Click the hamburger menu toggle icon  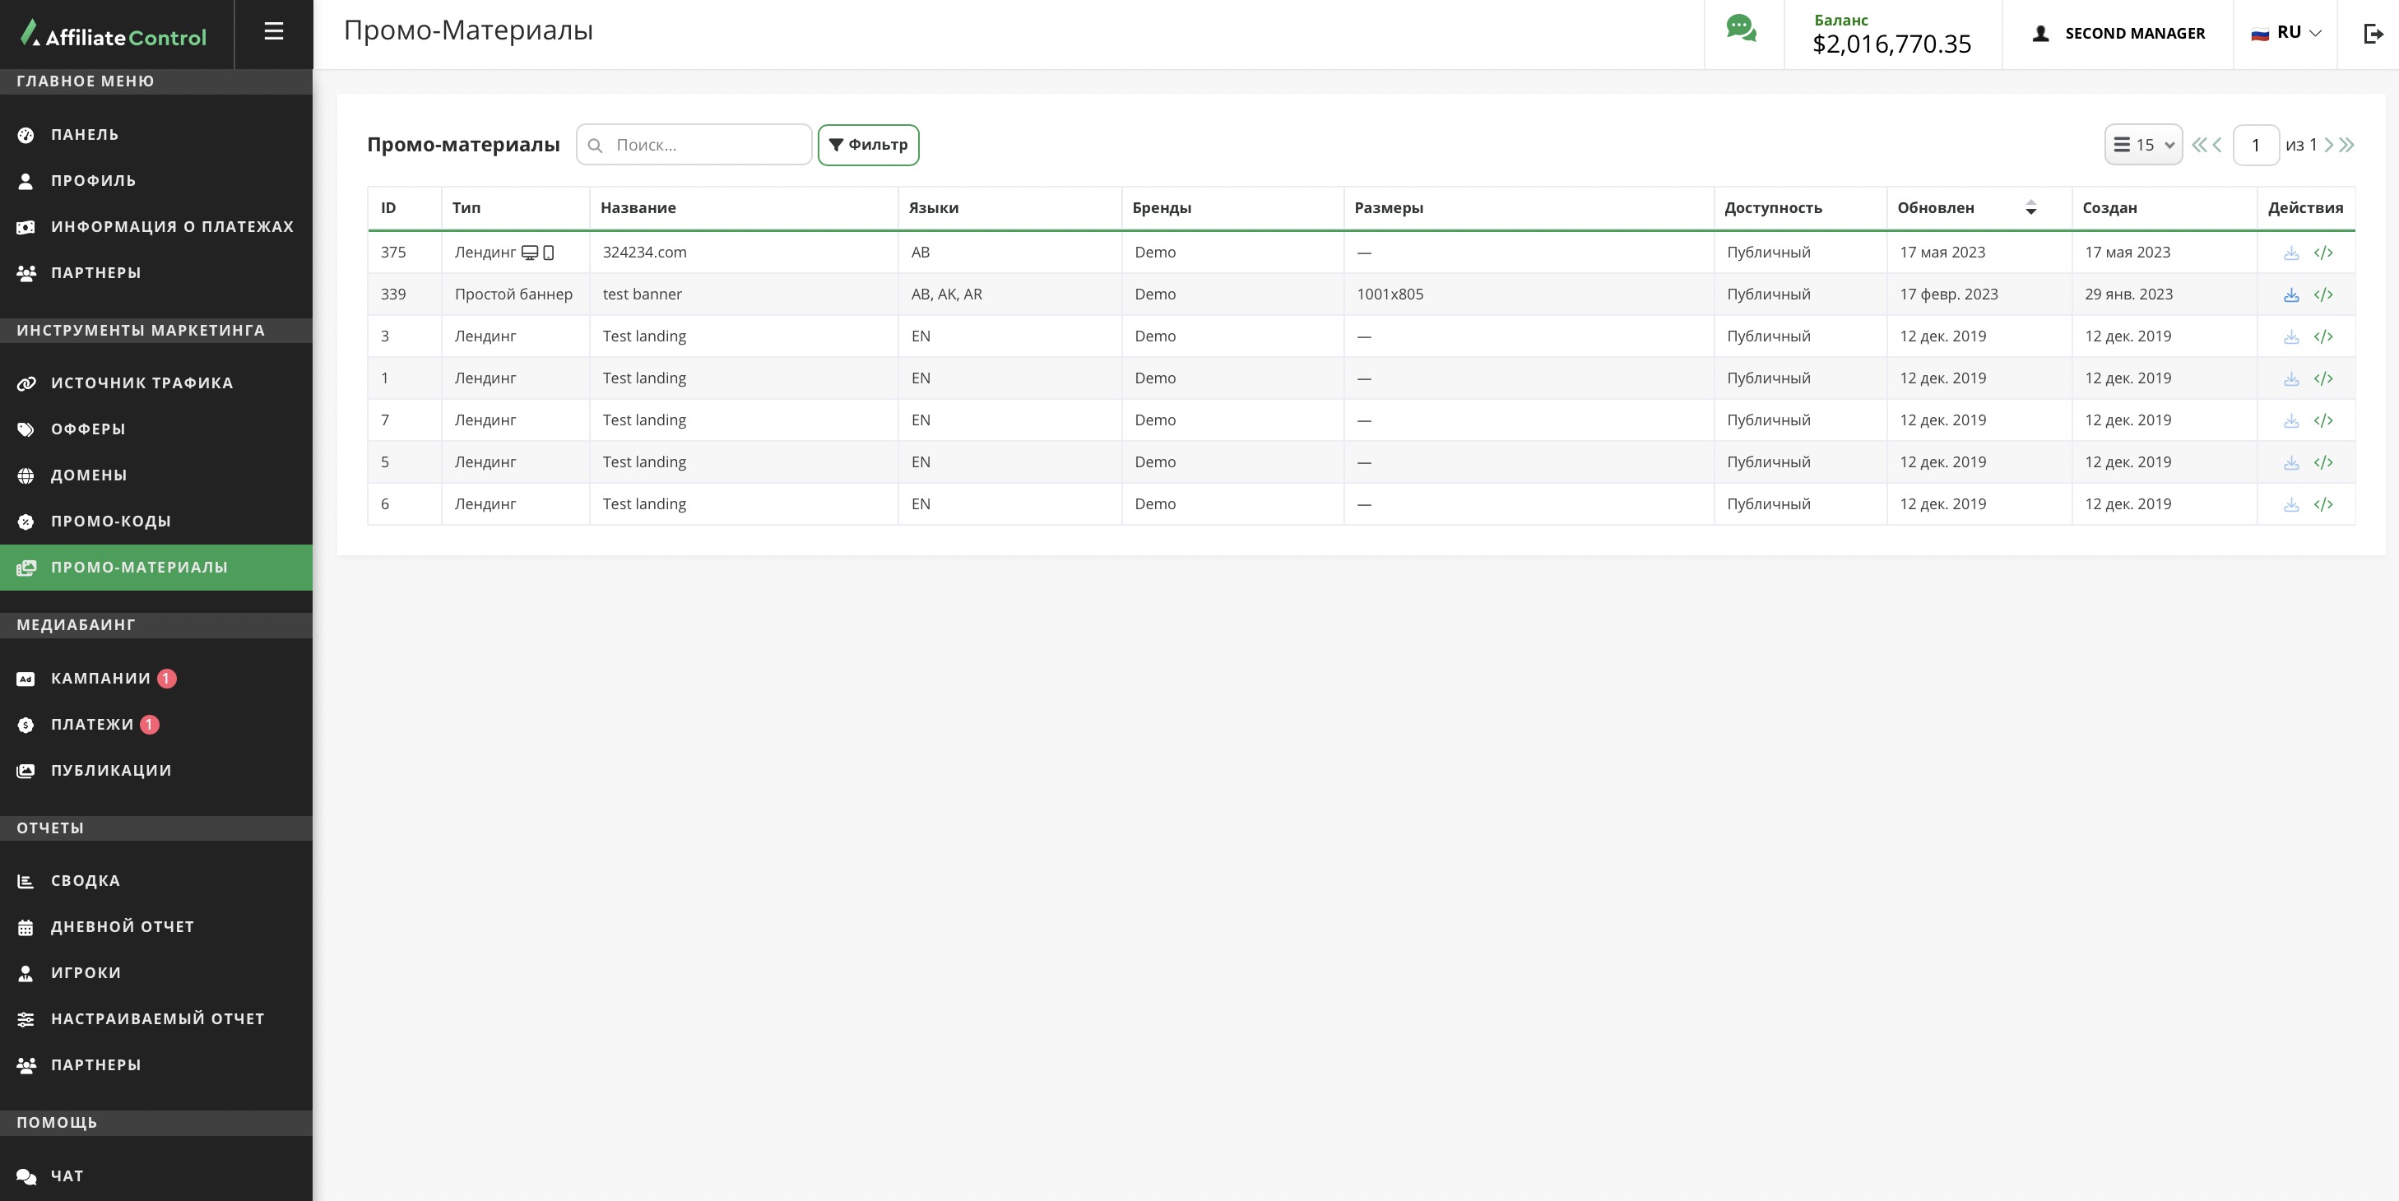pos(273,31)
